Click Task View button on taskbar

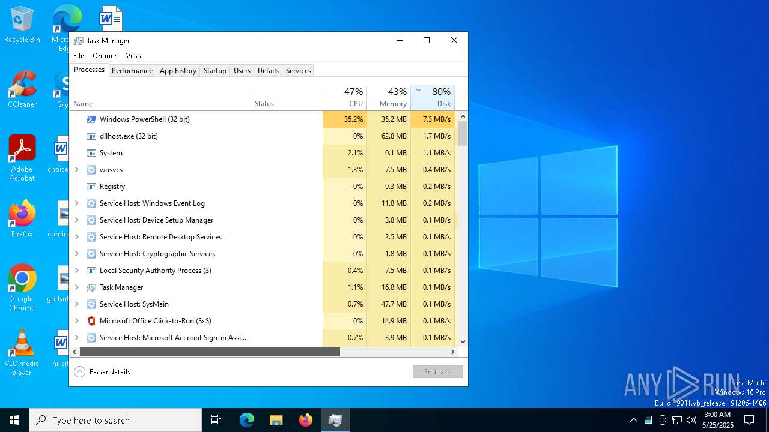click(216, 420)
